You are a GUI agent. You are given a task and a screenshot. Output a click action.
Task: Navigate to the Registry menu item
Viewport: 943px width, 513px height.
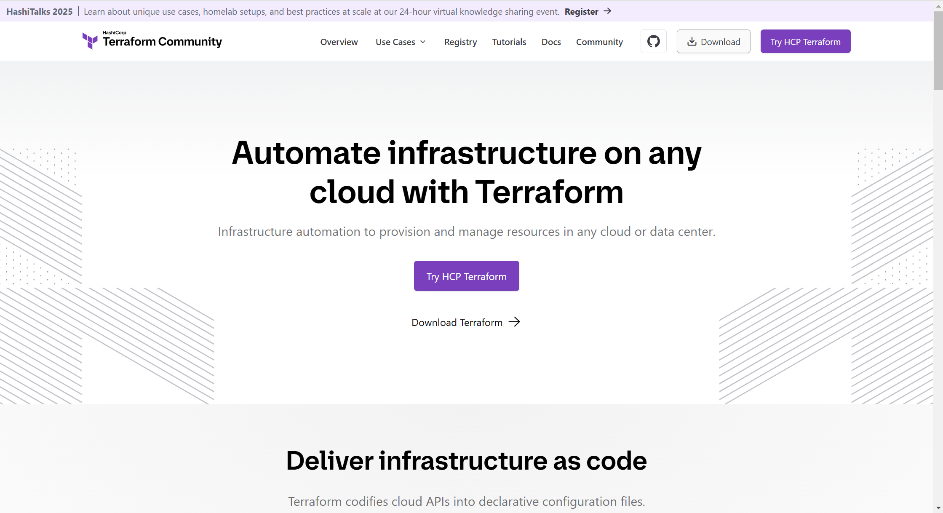coord(460,42)
